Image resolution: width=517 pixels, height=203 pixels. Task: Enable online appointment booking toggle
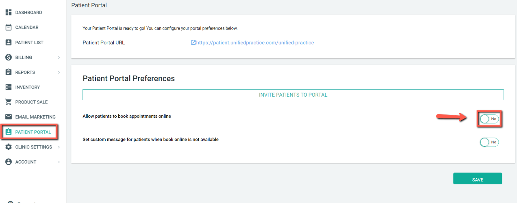point(489,119)
